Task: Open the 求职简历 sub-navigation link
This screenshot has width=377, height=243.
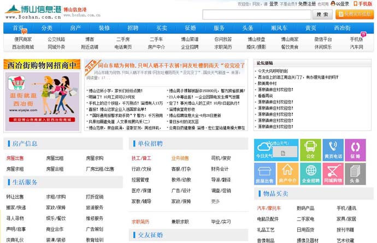Action: tap(223, 47)
